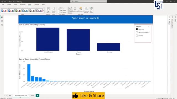
Task: Open the Bookmarks pane
Action: point(75,9)
